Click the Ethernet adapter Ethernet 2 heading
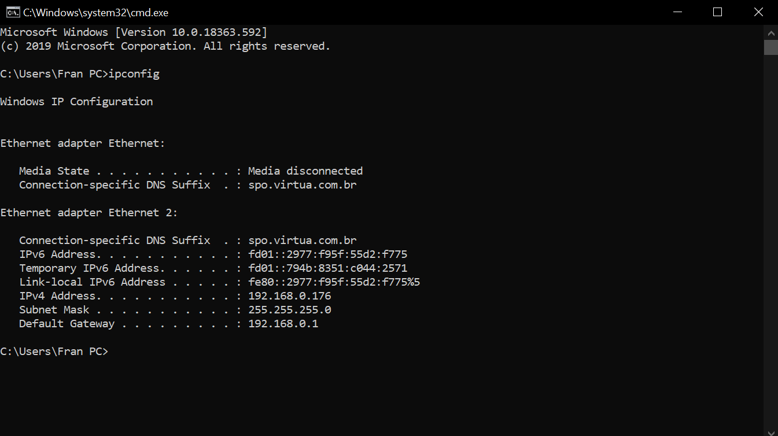This screenshot has width=778, height=436. [x=89, y=213]
